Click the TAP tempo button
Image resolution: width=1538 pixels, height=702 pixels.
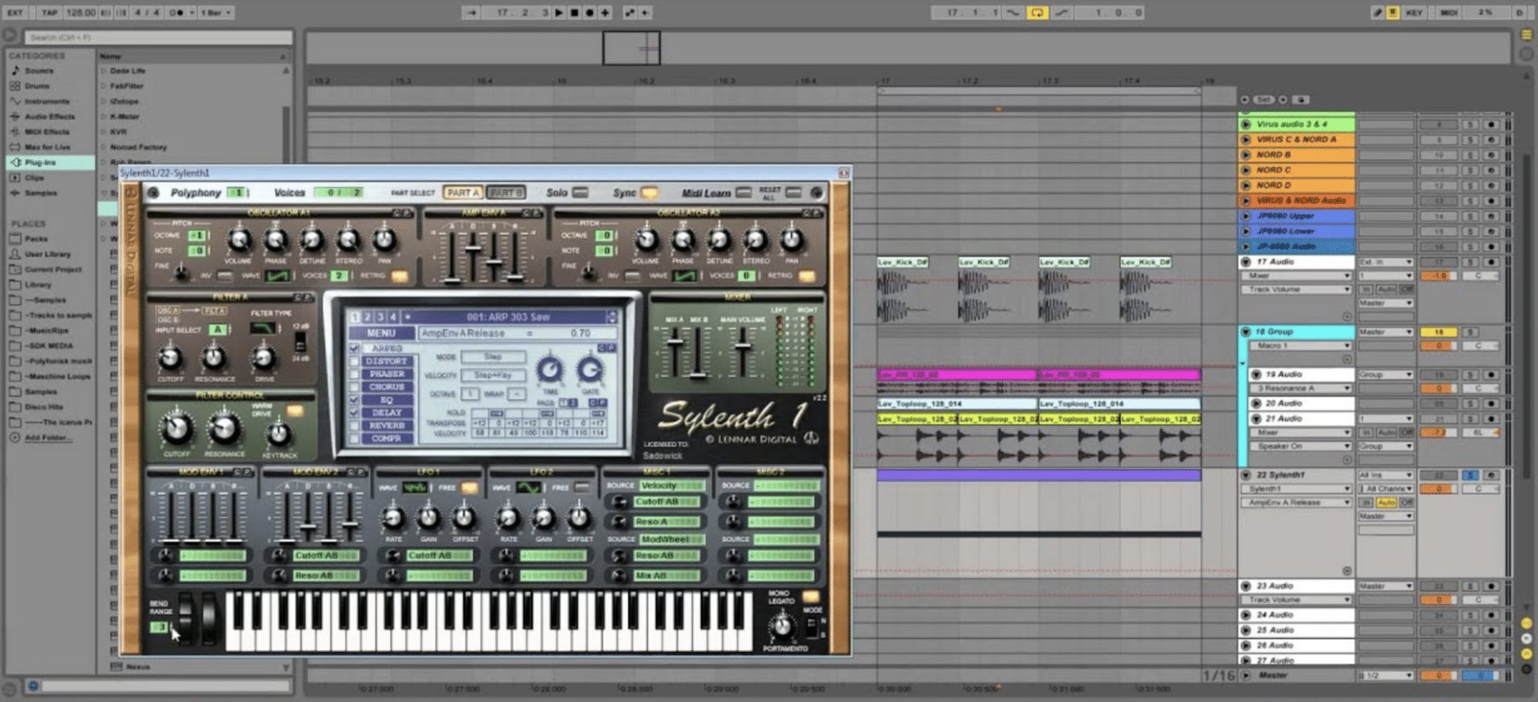49,13
